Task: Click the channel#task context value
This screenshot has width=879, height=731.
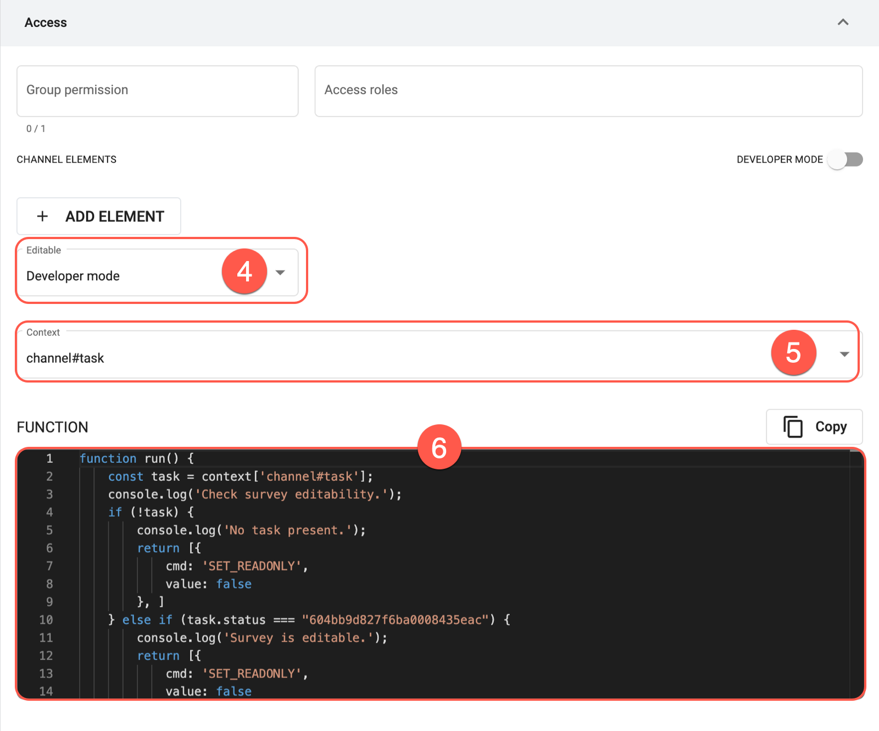Action: point(65,358)
